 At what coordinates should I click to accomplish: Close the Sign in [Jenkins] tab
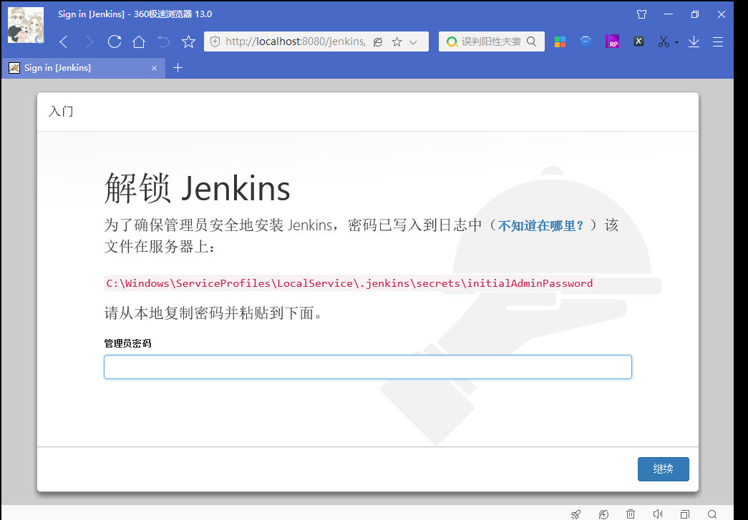pyautogui.click(x=154, y=68)
